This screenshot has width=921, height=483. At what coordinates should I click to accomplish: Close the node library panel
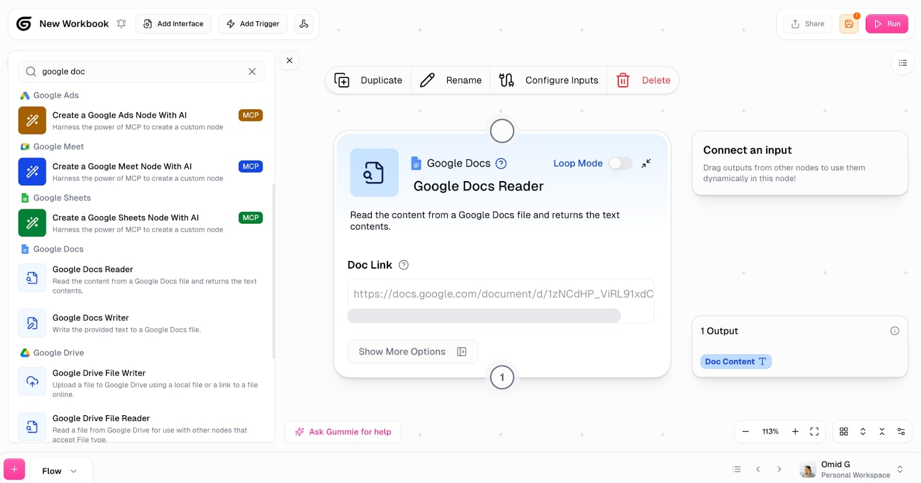click(290, 60)
